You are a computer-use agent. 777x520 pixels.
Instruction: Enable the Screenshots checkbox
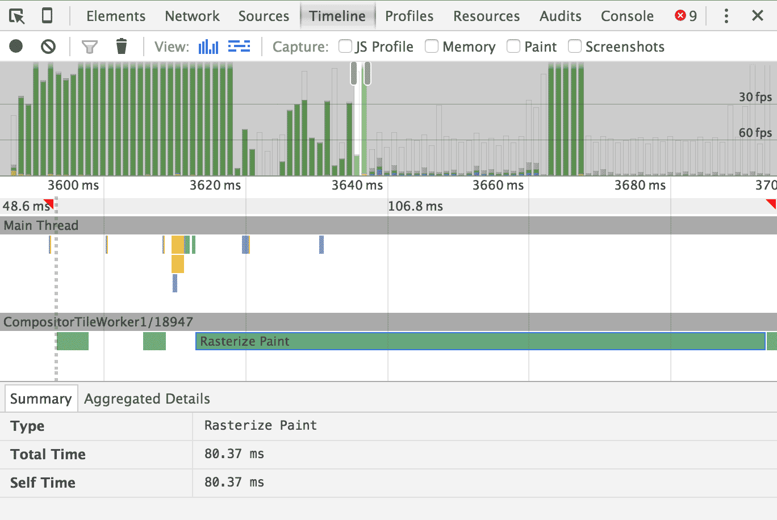[x=575, y=46]
